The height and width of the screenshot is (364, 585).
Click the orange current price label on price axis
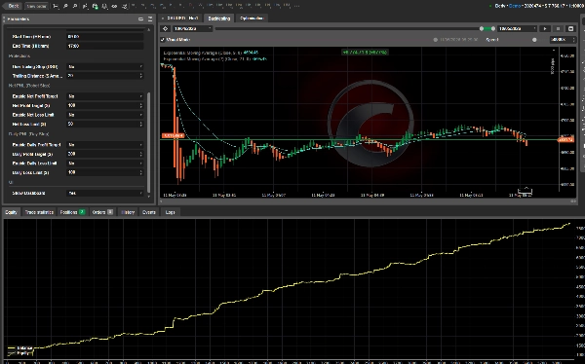point(565,140)
